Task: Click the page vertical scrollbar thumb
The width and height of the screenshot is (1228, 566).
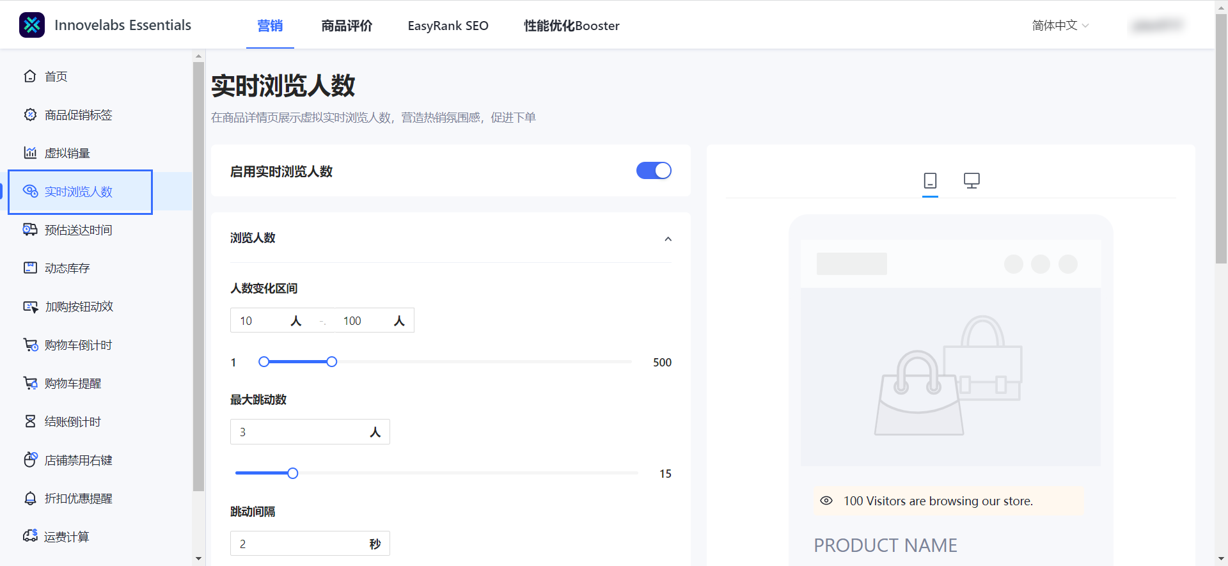Action: coord(1221,139)
